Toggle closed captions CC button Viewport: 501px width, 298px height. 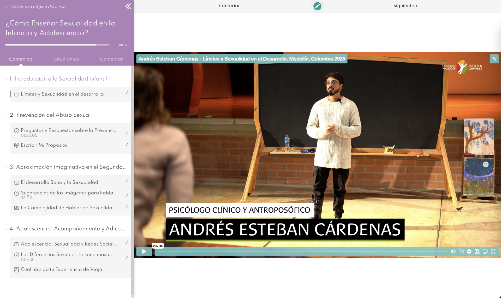tap(461, 252)
